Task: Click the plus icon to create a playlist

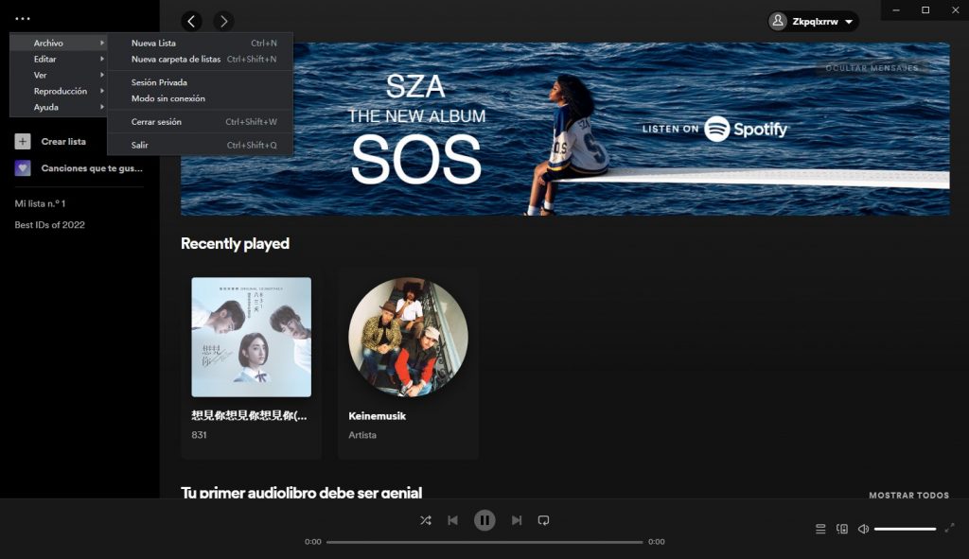Action: 21,140
